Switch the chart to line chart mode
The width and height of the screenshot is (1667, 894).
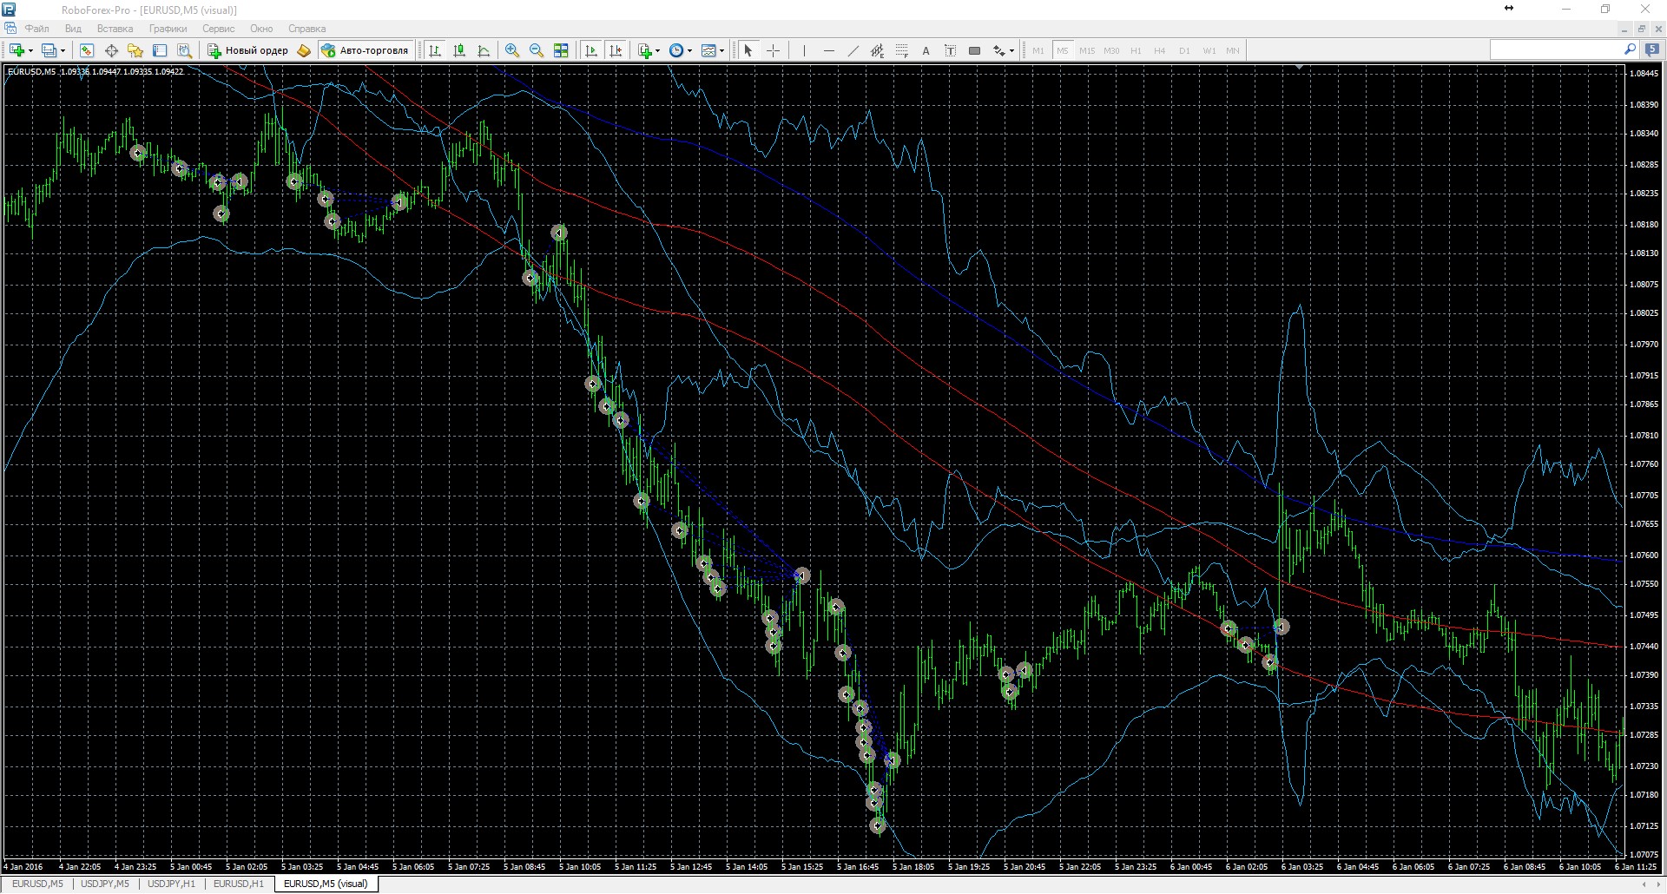484,50
